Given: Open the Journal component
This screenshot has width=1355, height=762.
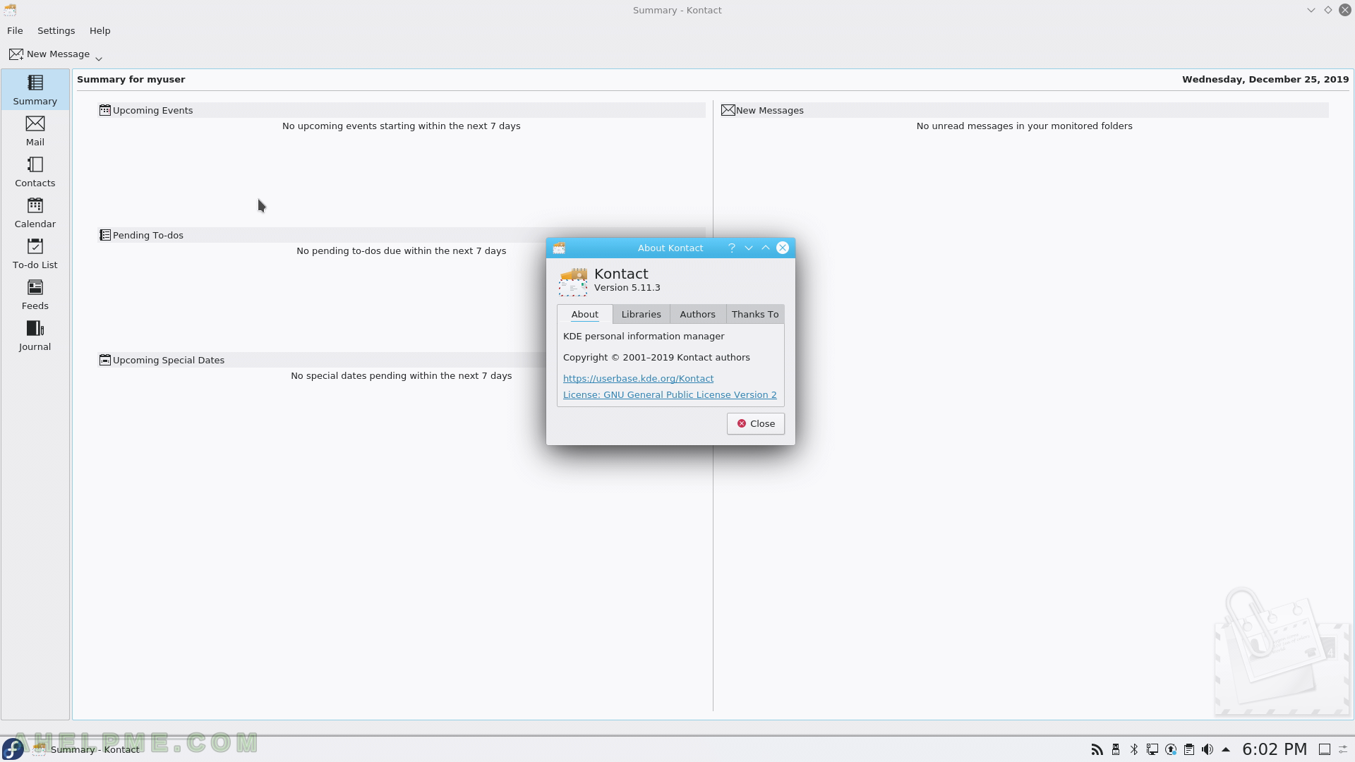Looking at the screenshot, I should pyautogui.click(x=35, y=336).
